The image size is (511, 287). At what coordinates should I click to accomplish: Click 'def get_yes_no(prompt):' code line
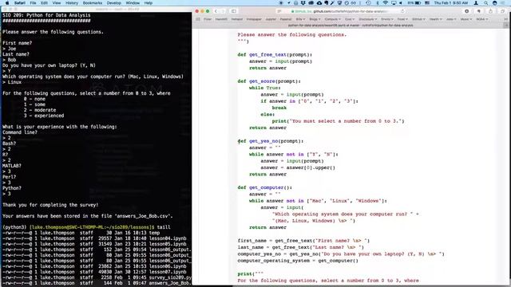click(271, 141)
